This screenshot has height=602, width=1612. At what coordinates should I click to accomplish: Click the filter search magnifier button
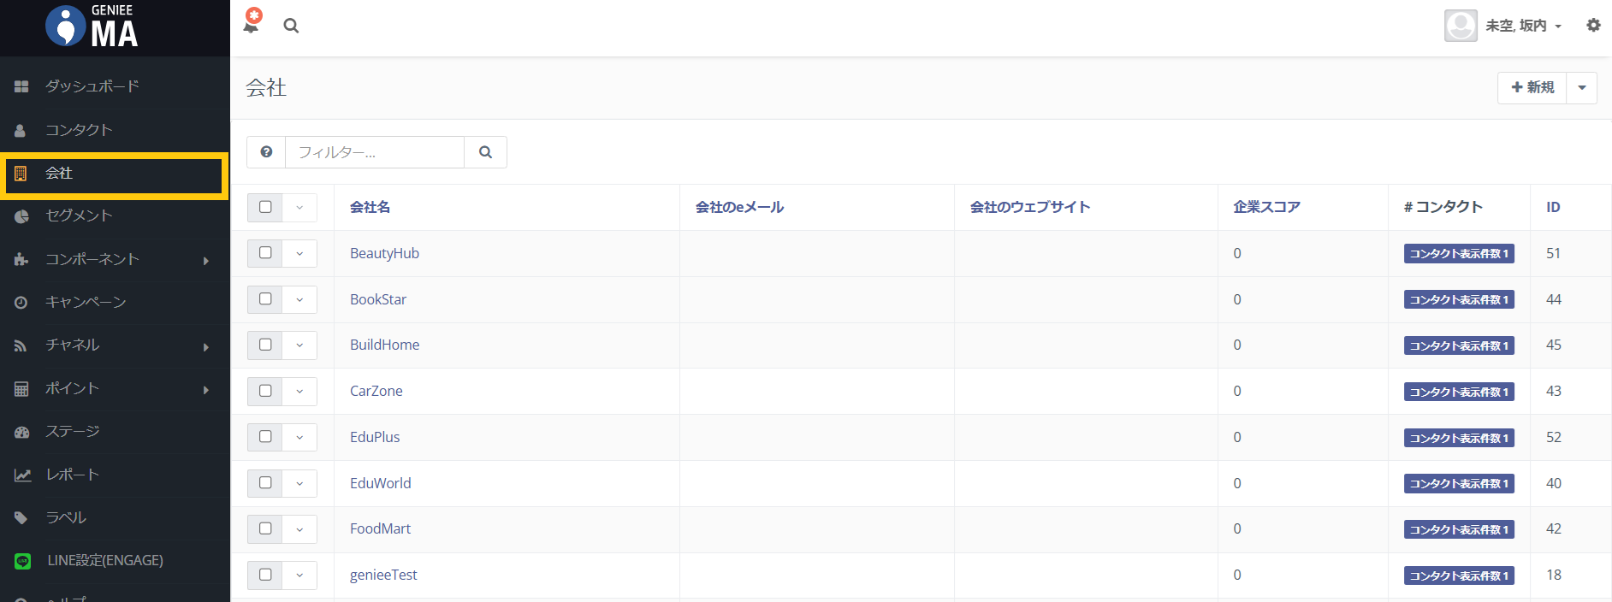pos(485,152)
